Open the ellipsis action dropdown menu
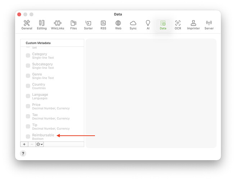The height and width of the screenshot is (180, 236). point(40,144)
